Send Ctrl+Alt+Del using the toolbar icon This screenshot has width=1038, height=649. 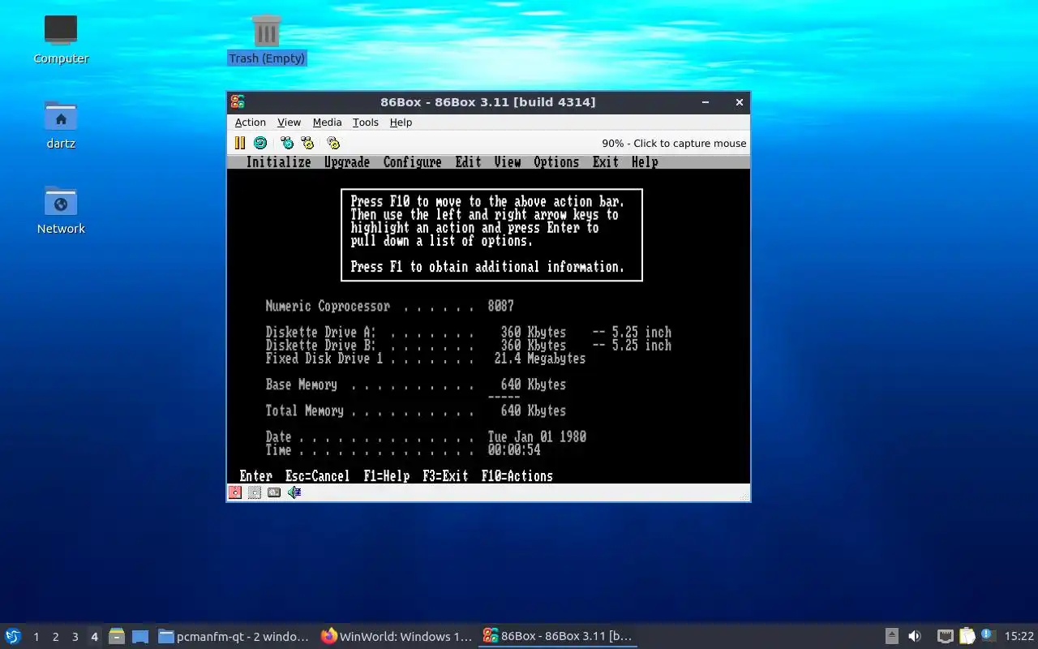click(x=287, y=143)
